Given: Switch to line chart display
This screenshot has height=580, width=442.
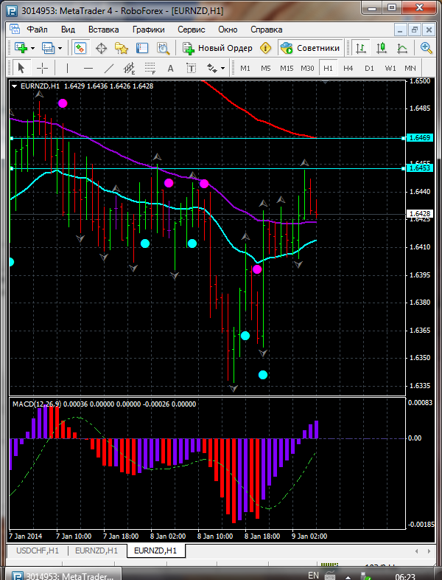Looking at the screenshot, I should (402, 48).
